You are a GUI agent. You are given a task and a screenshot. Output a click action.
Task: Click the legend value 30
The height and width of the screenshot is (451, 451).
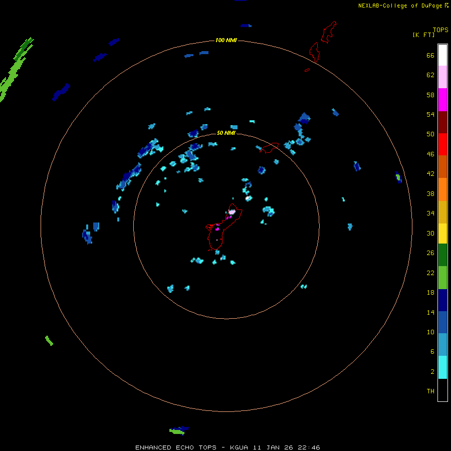[430, 233]
